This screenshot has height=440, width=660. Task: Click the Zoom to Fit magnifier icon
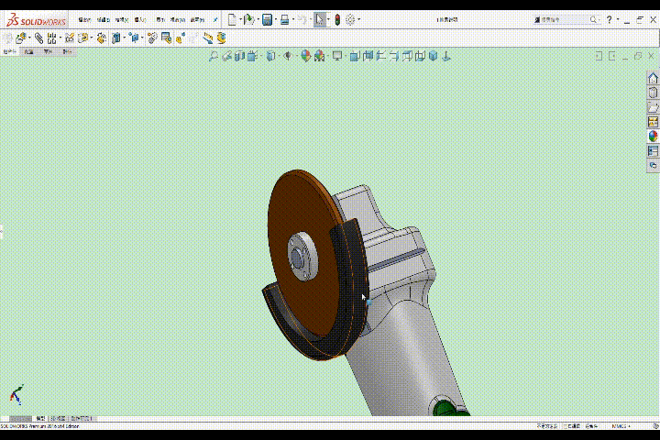pyautogui.click(x=214, y=57)
